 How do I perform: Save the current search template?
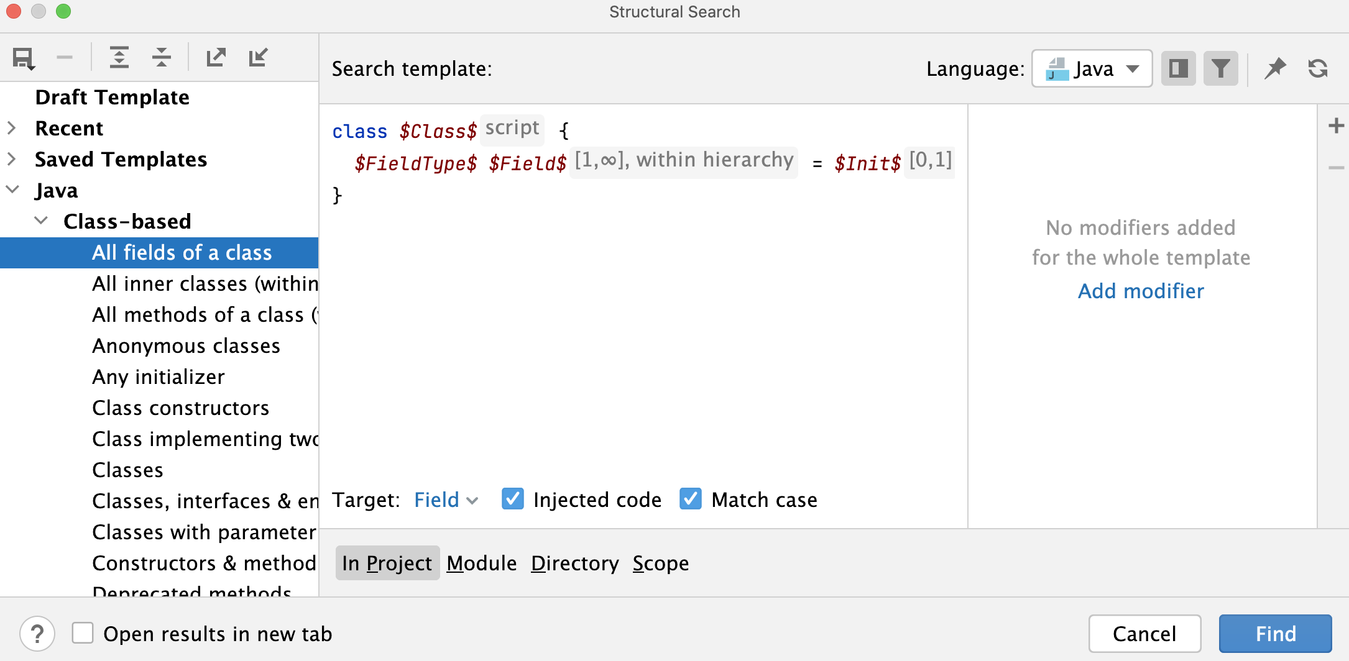click(x=23, y=57)
